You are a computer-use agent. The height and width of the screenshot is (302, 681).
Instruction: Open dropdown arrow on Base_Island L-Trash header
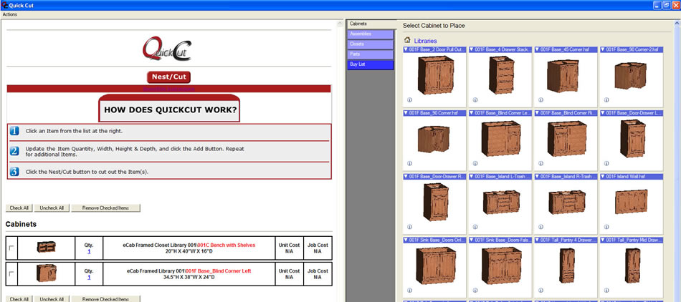pos(472,177)
